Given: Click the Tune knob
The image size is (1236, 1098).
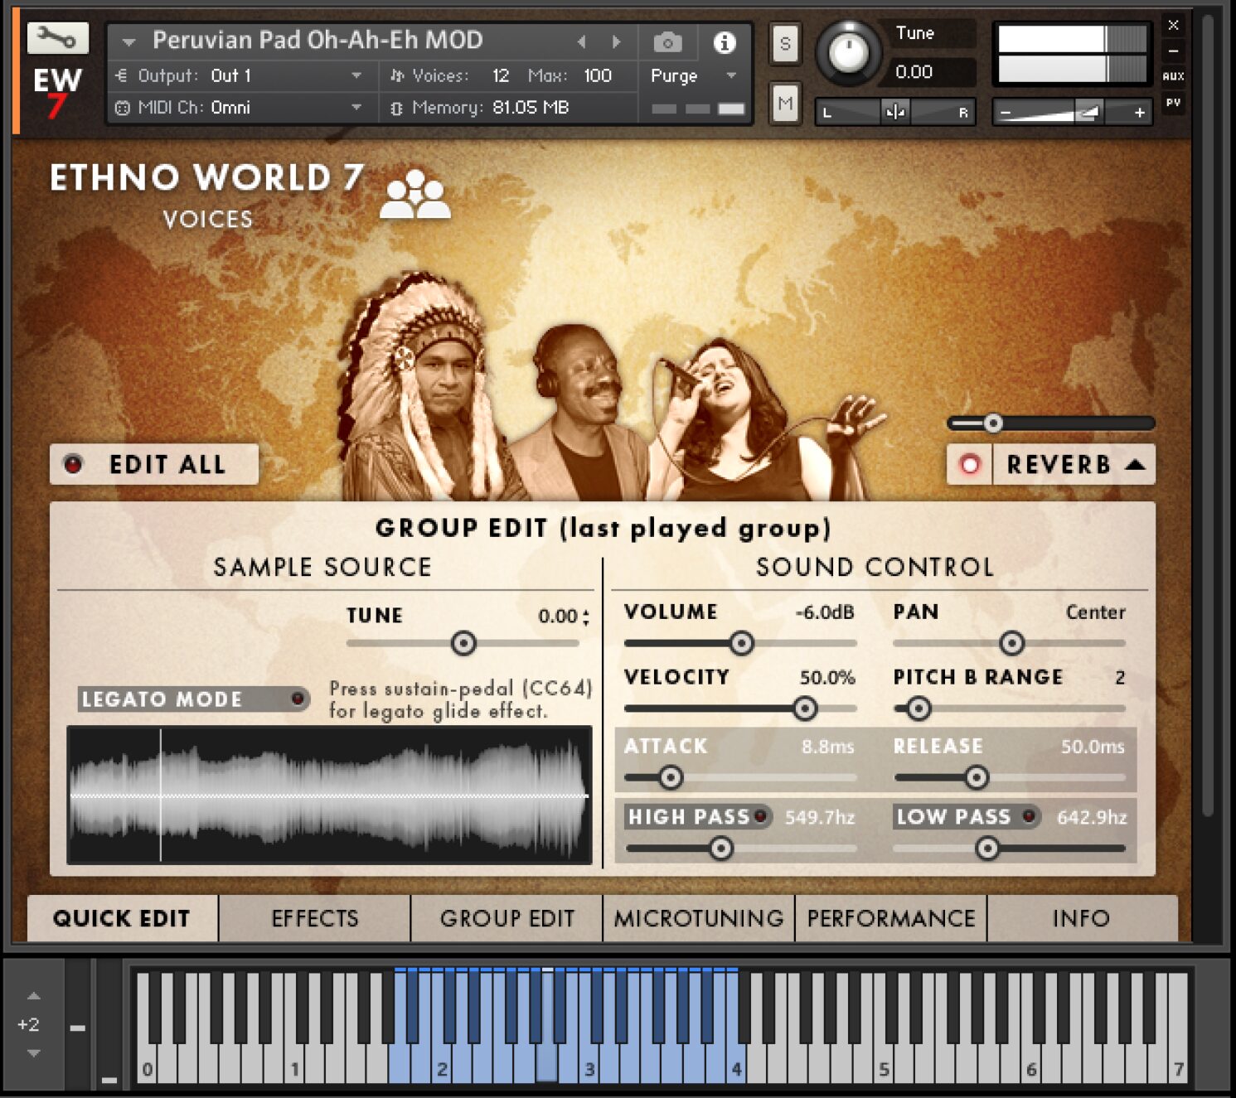Looking at the screenshot, I should click(848, 53).
